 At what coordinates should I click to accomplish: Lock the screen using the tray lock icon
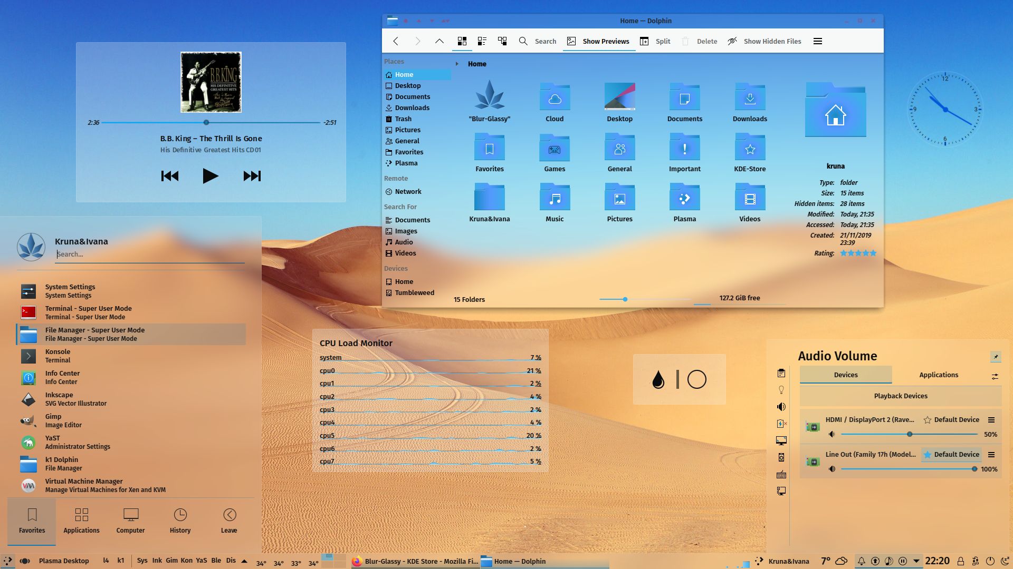pos(961,561)
